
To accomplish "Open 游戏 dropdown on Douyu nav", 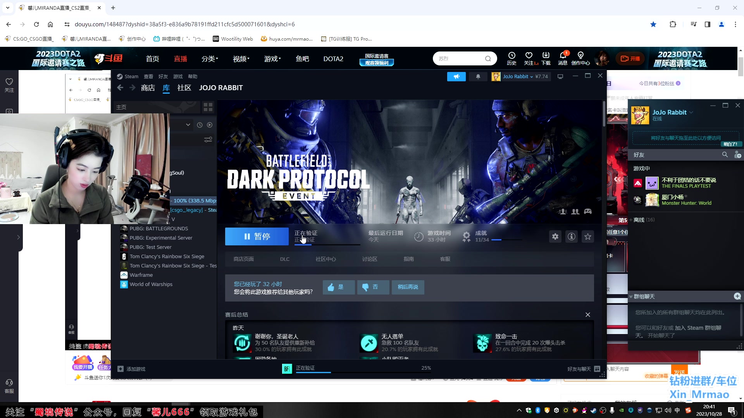I will (x=272, y=59).
